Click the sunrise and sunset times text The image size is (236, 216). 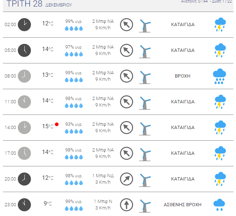[x=206, y=1]
